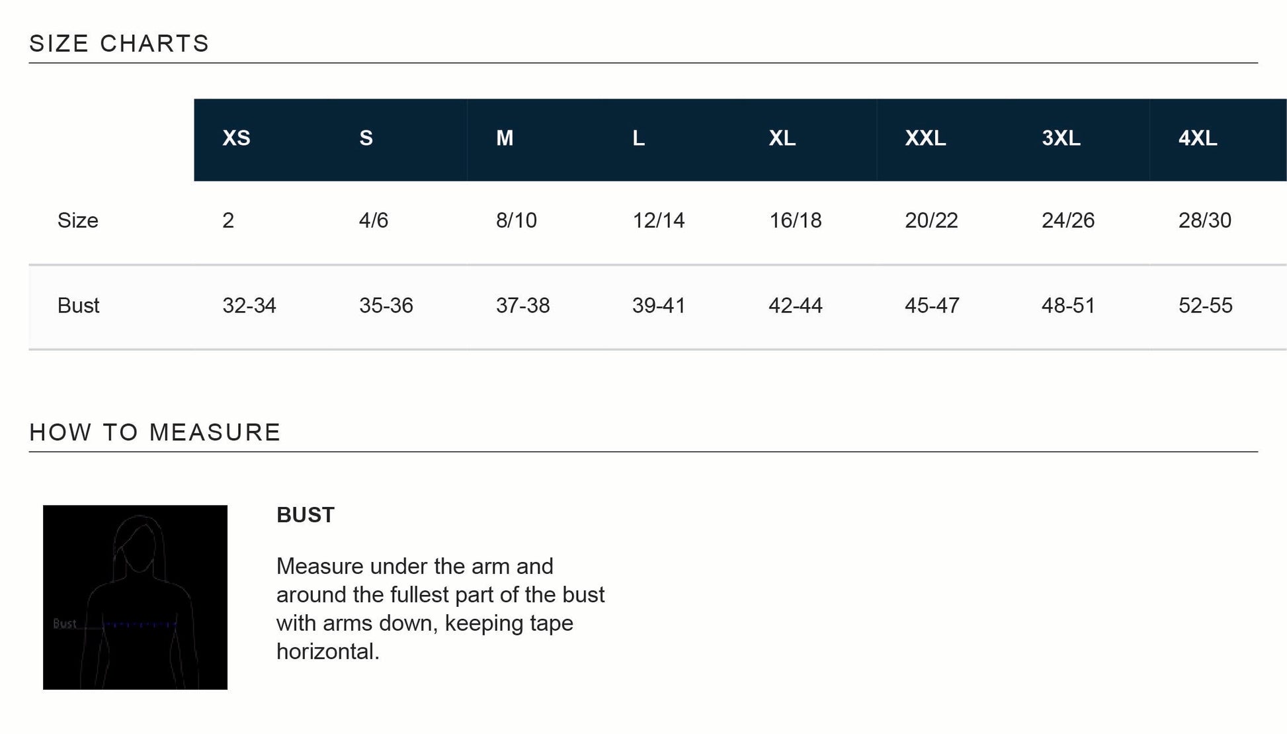This screenshot has height=734, width=1287.
Task: Select the 8/10 size cell
Action: (517, 220)
